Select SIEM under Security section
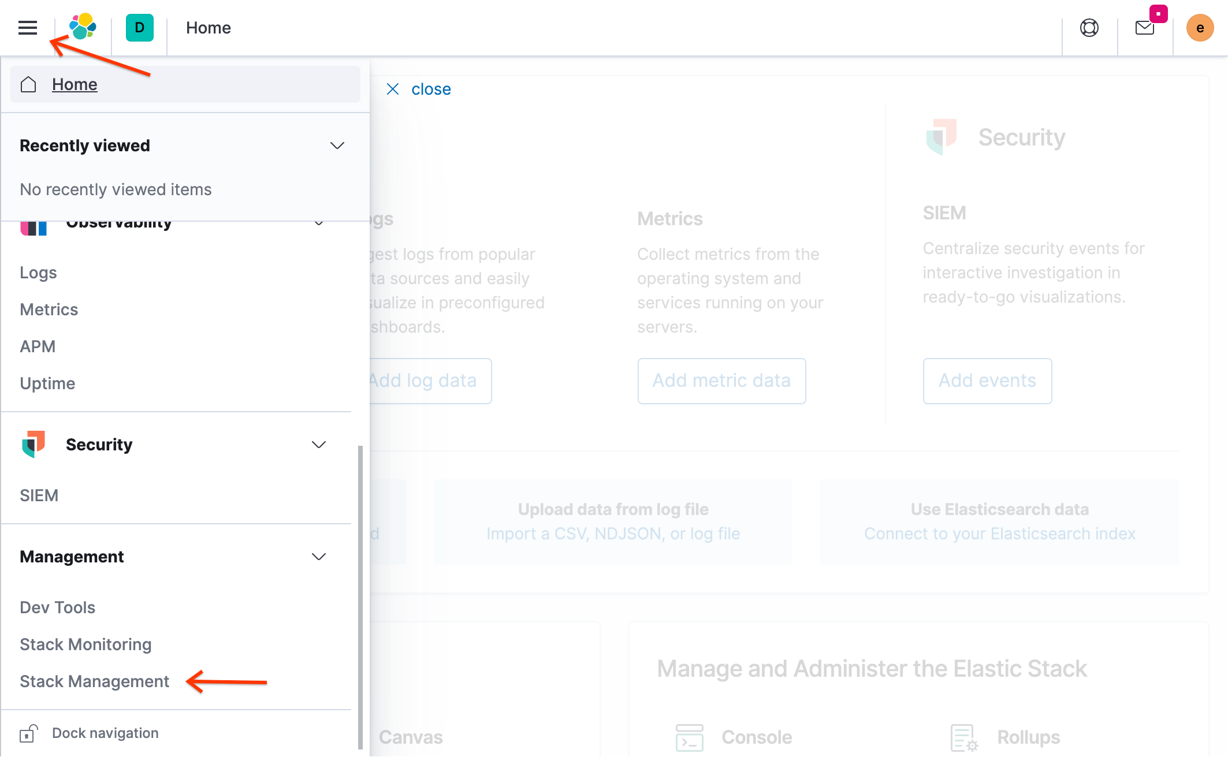Image resolution: width=1228 pixels, height=757 pixels. (39, 495)
